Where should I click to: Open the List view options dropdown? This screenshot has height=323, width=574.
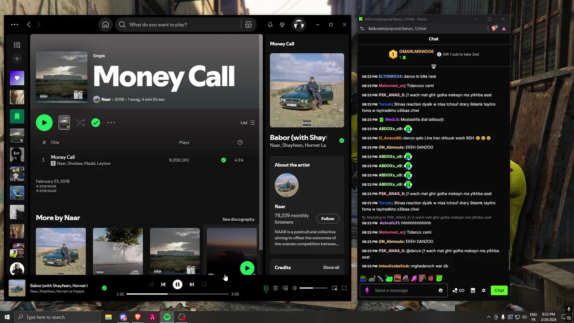point(248,122)
